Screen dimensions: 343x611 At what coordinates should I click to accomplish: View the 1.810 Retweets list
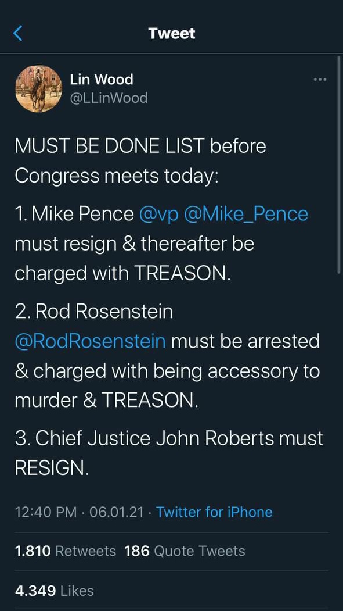coord(66,551)
